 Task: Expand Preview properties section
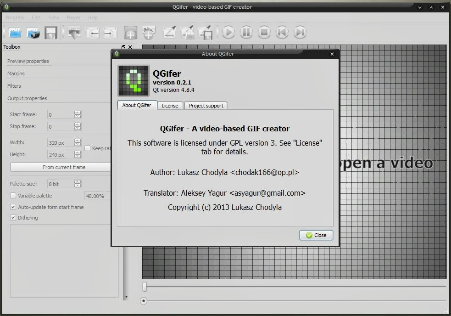point(28,61)
